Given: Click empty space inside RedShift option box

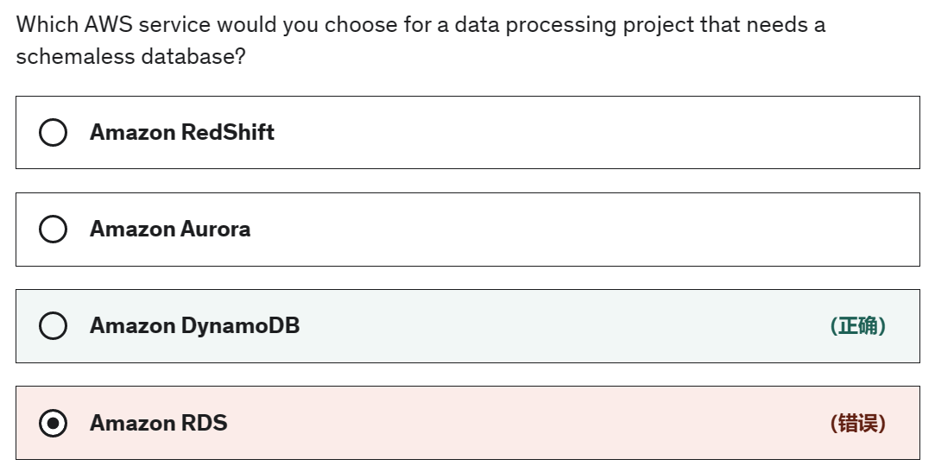Looking at the screenshot, I should tap(561, 133).
